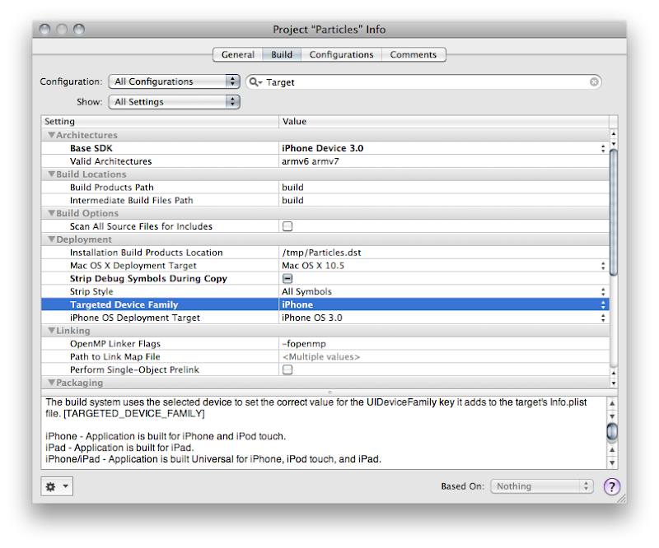659x548 pixels.
Task: Enable Perform Single-Object Prelink checkbox
Action: (x=287, y=370)
